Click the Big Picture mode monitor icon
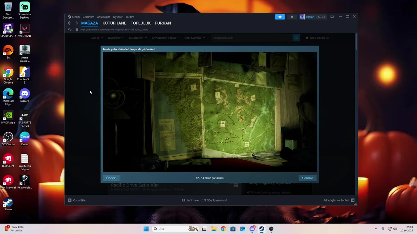Image resolution: width=417 pixels, height=234 pixels. click(x=332, y=17)
